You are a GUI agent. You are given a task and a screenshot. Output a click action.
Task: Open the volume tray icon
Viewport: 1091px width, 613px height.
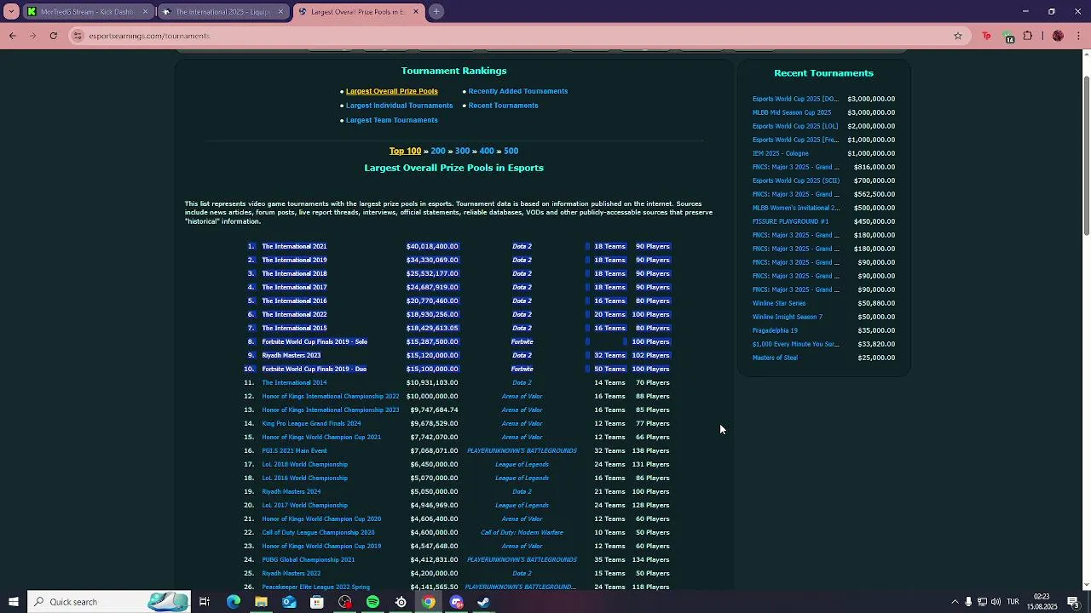pyautogui.click(x=996, y=602)
